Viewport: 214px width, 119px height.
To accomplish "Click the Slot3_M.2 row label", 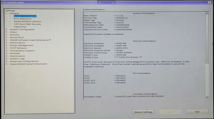I will coord(89,80).
